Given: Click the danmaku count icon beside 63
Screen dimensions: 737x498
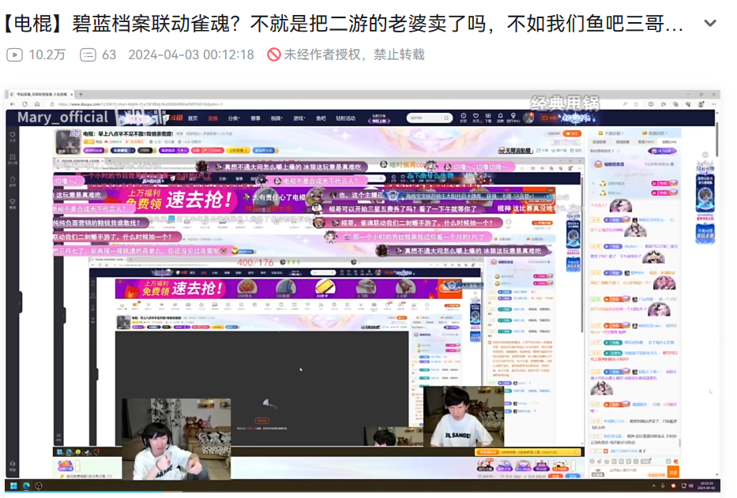Looking at the screenshot, I should click(x=88, y=54).
